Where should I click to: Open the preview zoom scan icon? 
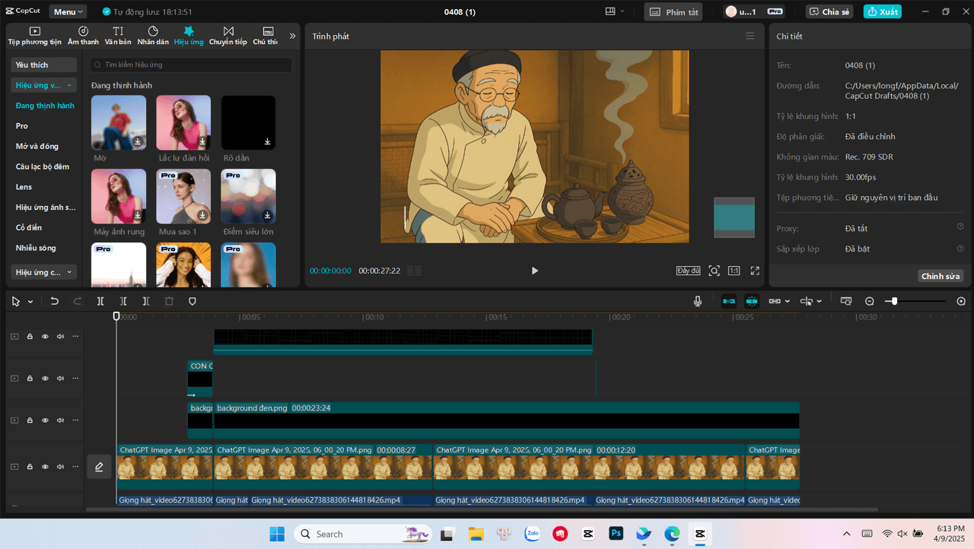coord(714,271)
